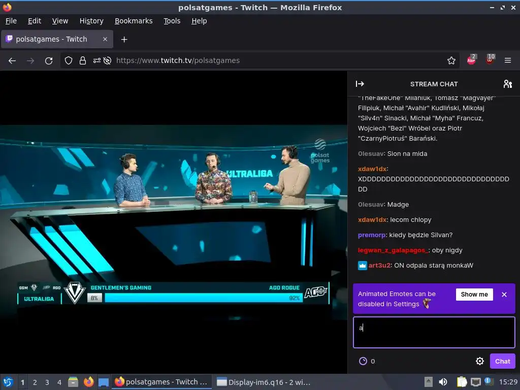Open site permissions icon in address bar

click(97, 60)
